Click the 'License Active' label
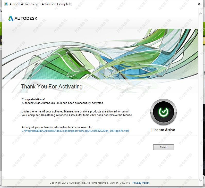 (x=163, y=130)
